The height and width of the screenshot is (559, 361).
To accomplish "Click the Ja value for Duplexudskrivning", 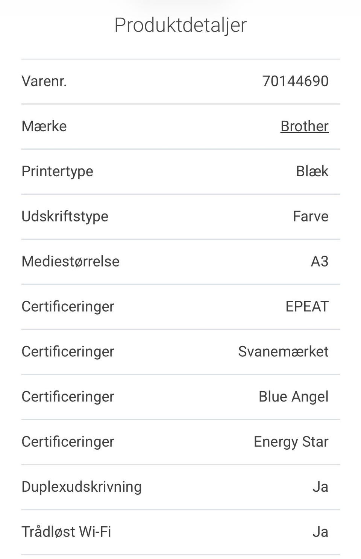I will [x=320, y=487].
